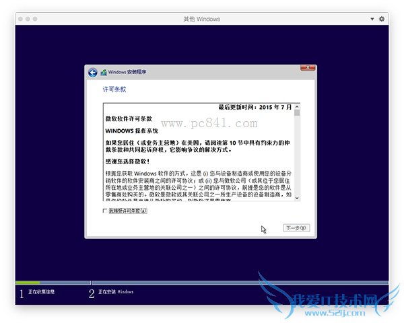Click the blue back arrow in Windows Setup
This screenshot has width=404, height=323.
(93, 73)
